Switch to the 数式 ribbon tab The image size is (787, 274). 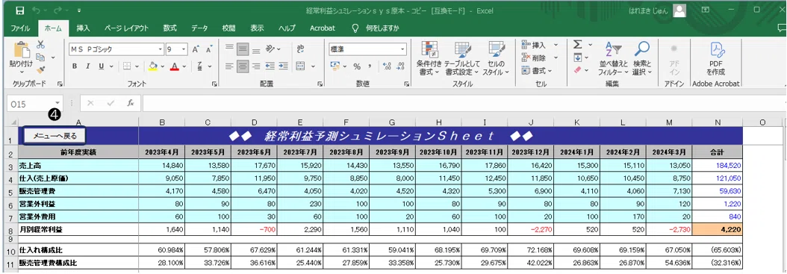(x=169, y=28)
